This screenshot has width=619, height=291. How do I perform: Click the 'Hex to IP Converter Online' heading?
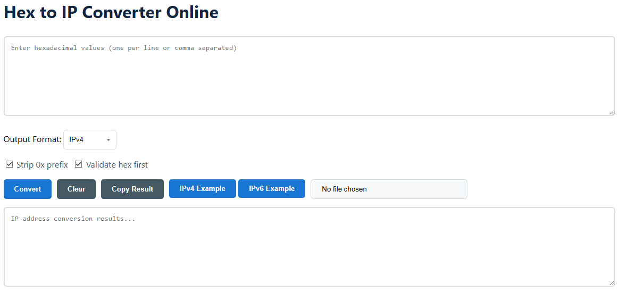[x=111, y=12]
